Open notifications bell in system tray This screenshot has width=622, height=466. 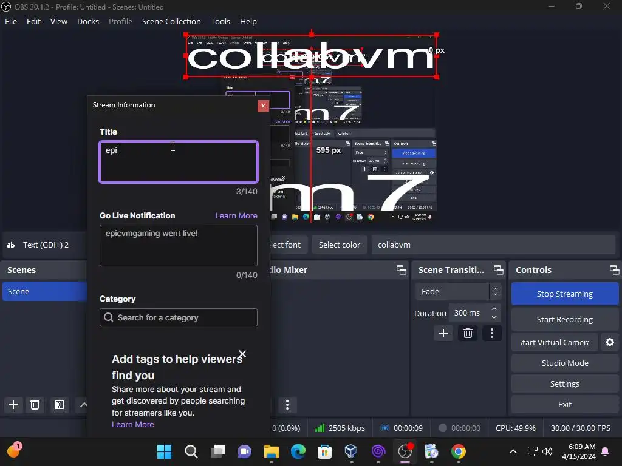pyautogui.click(x=606, y=451)
